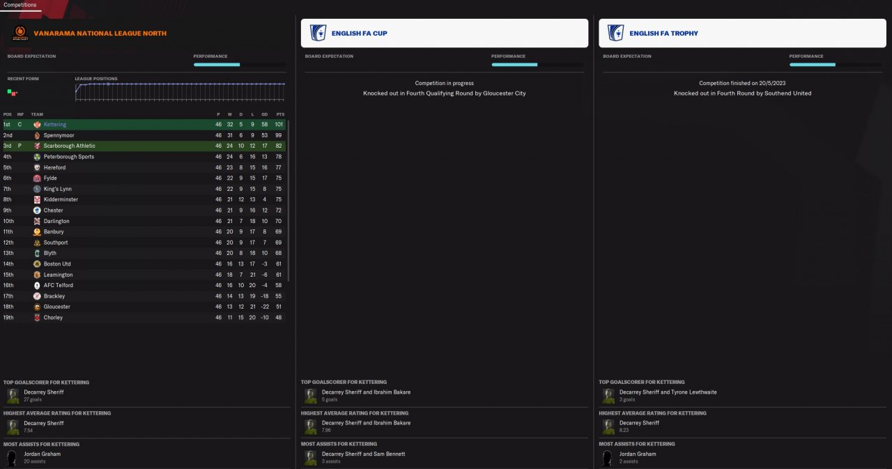
Task: Click the Boston Utd club badge
Action: coord(37,264)
